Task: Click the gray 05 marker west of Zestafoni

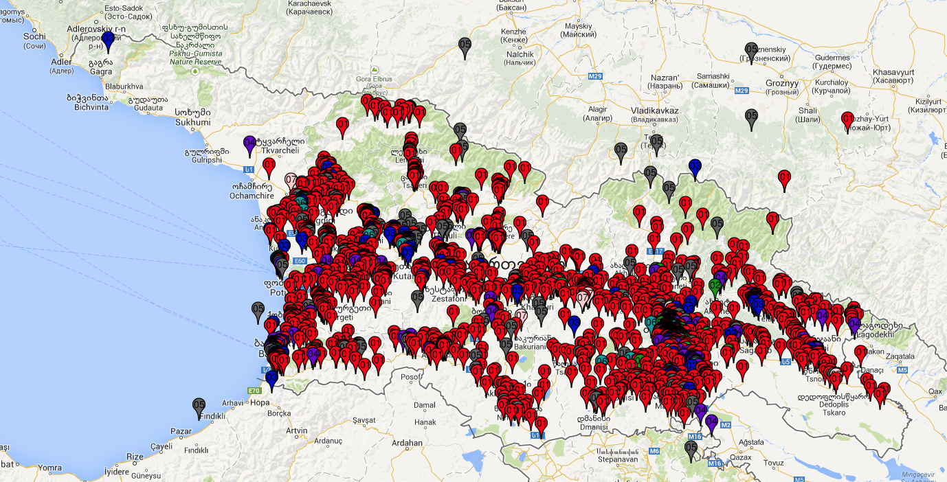Action: tap(417, 299)
